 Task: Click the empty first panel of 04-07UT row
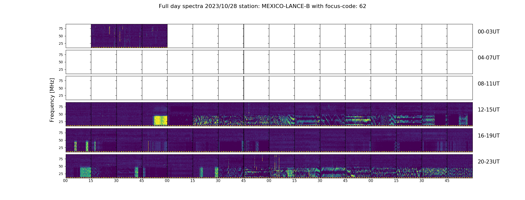pos(78,62)
